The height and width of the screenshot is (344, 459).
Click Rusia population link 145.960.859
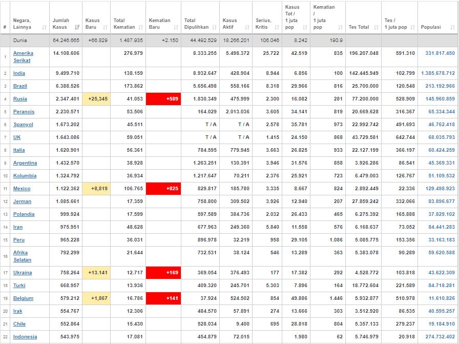point(440,99)
